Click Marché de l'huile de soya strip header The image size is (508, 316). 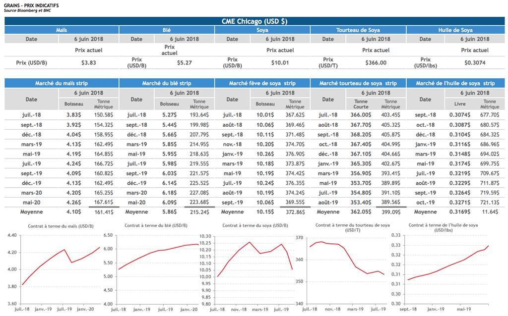pyautogui.click(x=455, y=83)
